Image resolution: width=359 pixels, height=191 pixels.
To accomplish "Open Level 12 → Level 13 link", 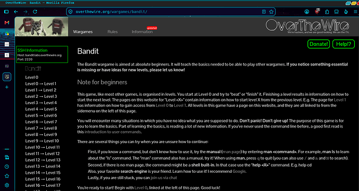I will 43,160.
